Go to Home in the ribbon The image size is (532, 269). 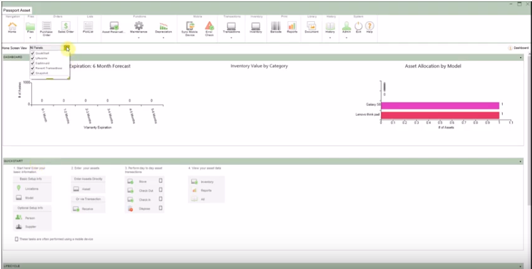[x=12, y=27]
